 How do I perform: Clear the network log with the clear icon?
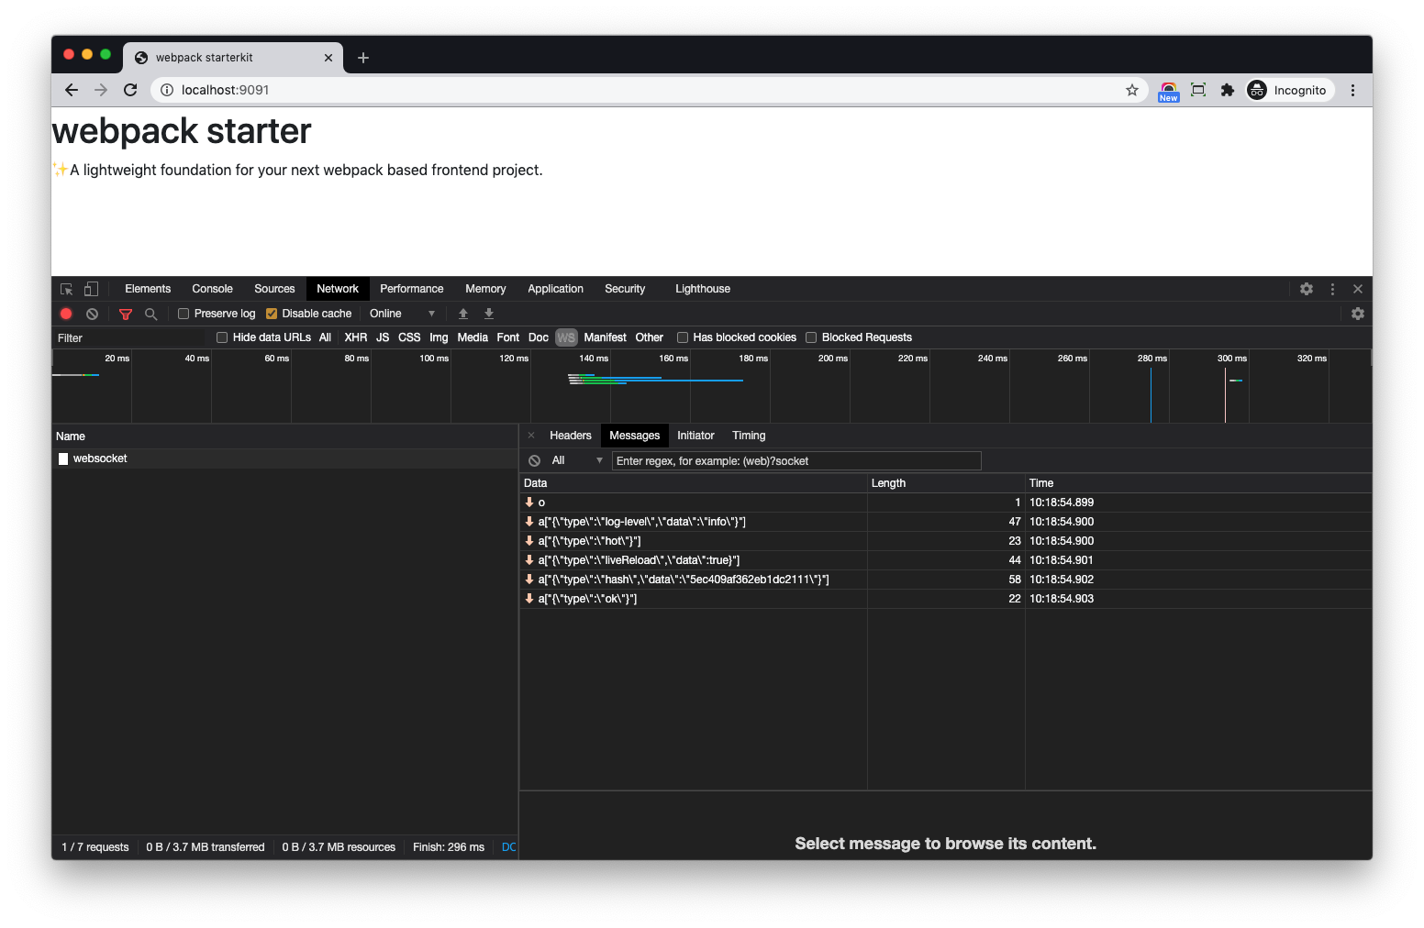click(92, 314)
